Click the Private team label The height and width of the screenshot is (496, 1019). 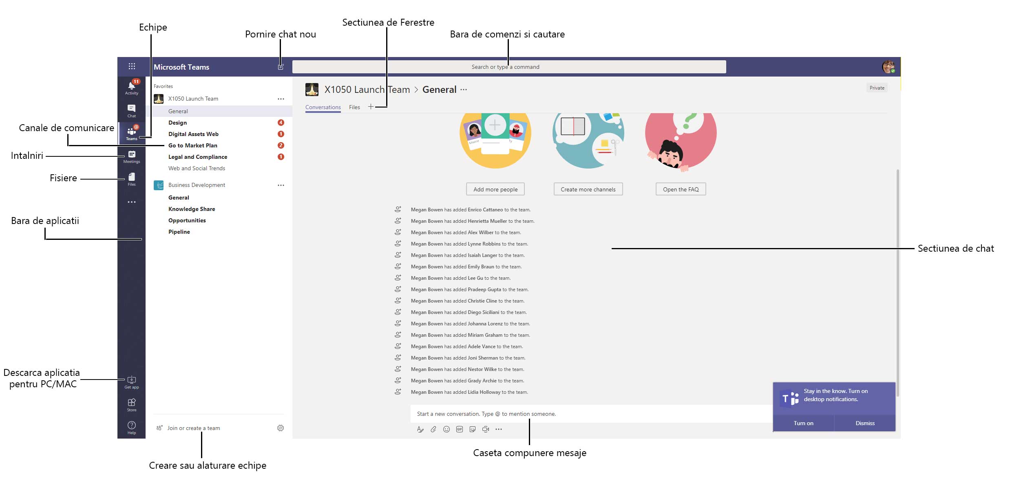877,88
